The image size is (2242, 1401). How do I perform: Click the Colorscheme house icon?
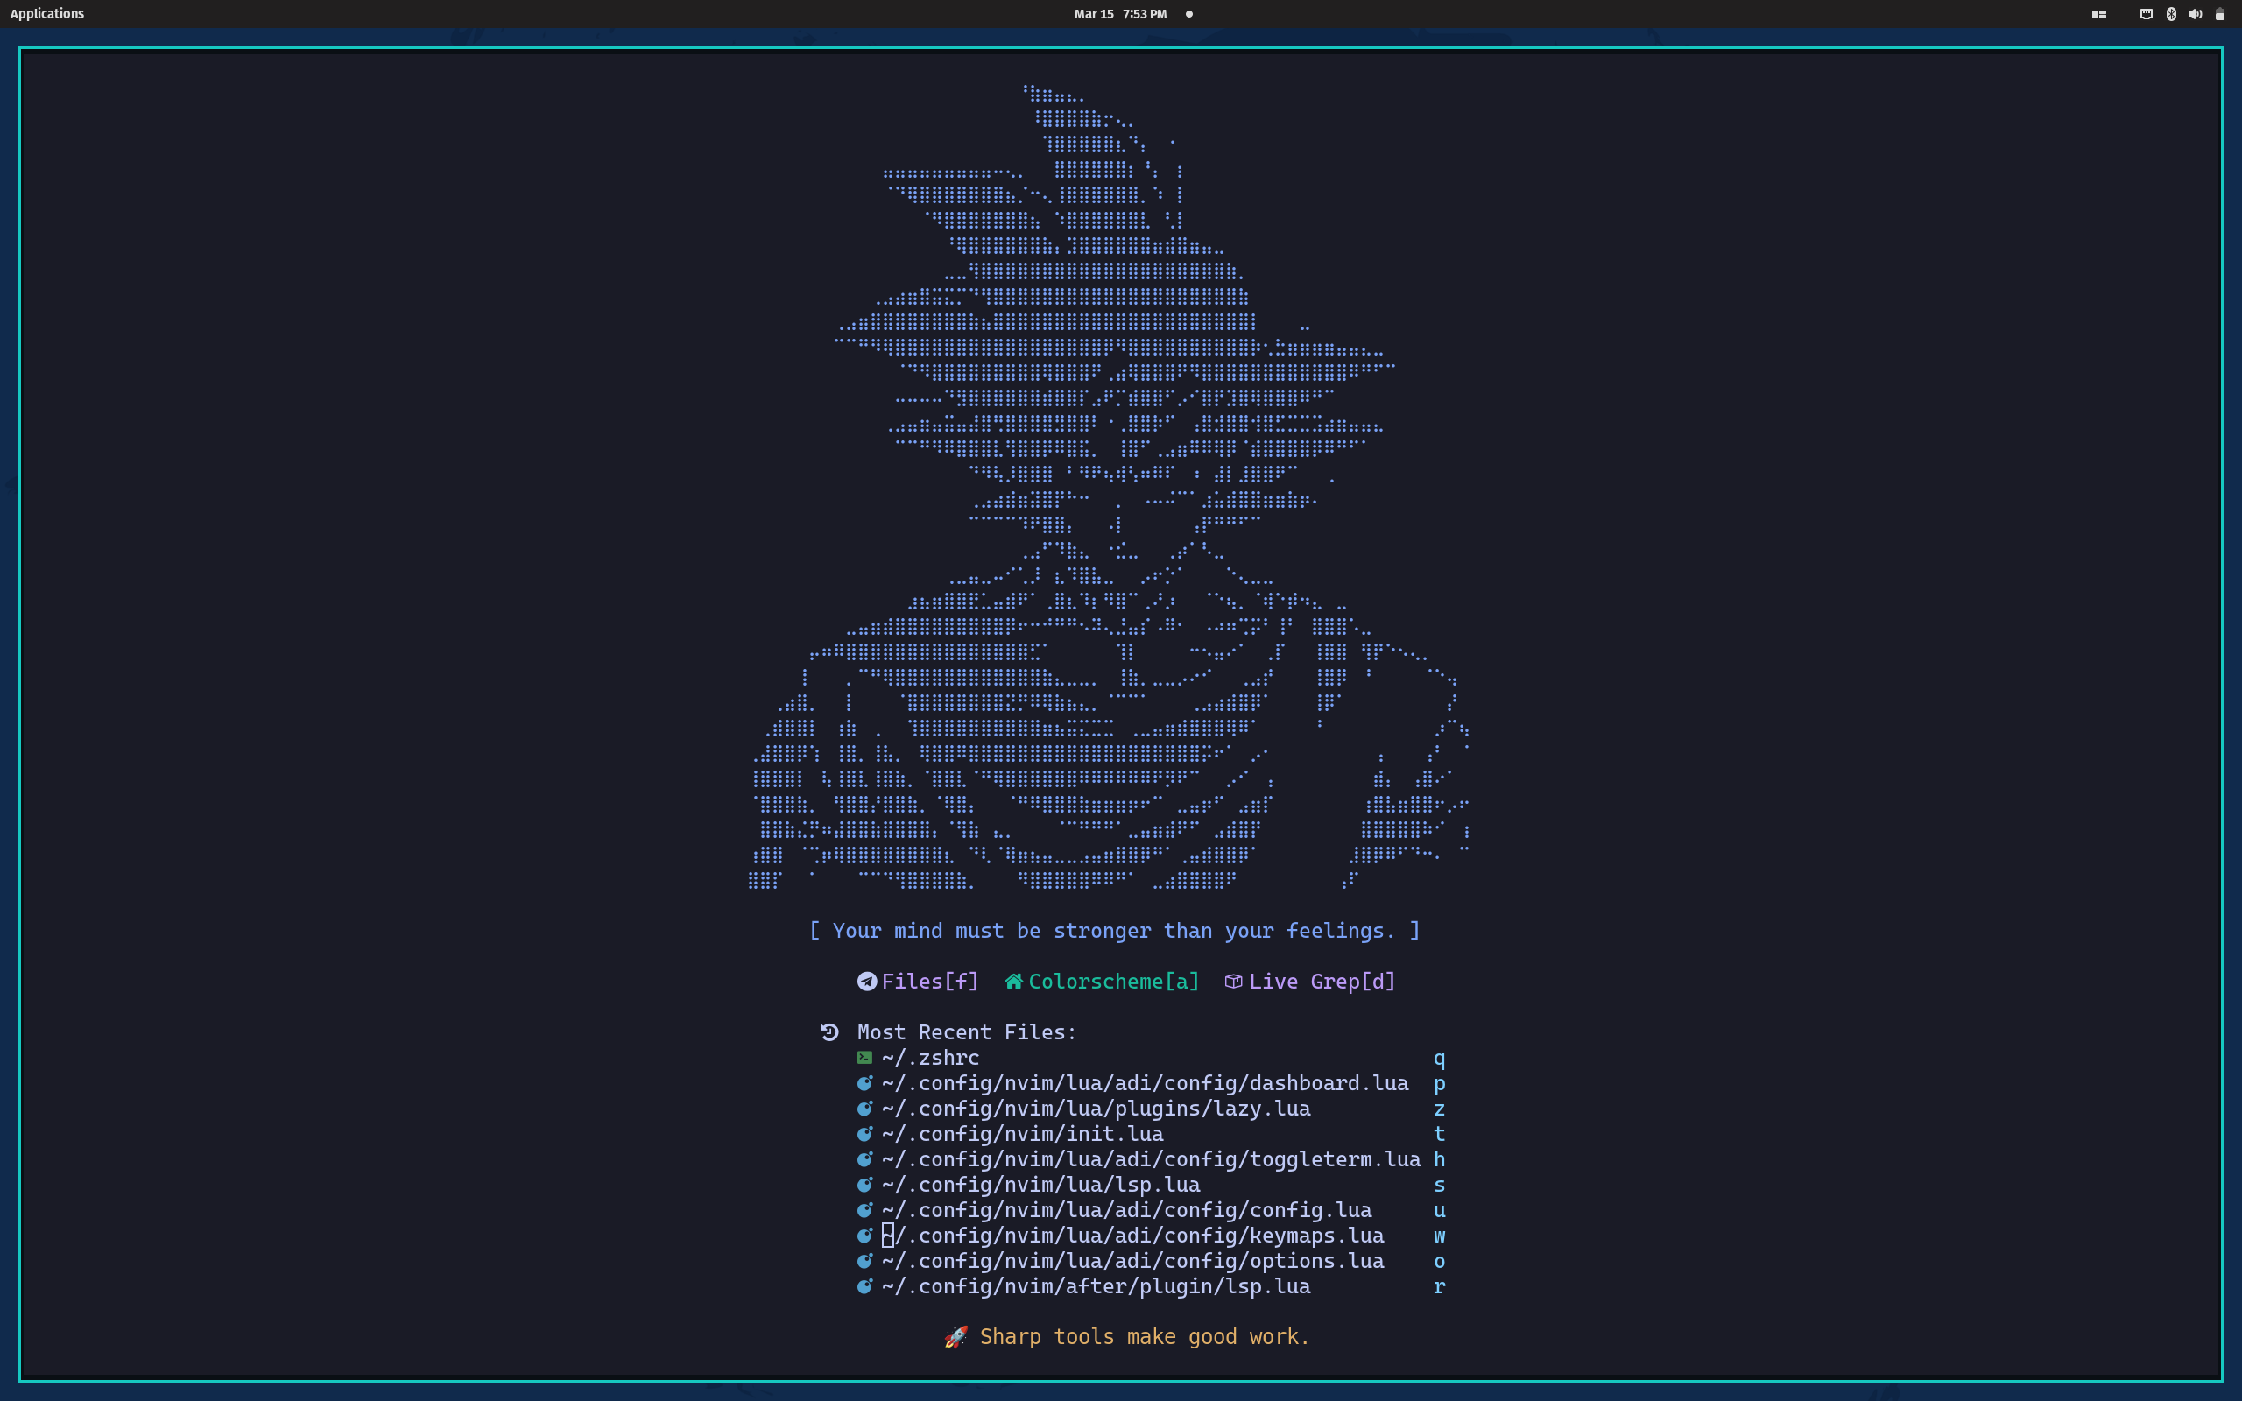[x=1013, y=982]
